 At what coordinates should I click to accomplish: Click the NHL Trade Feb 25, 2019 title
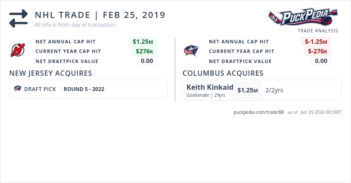point(100,15)
